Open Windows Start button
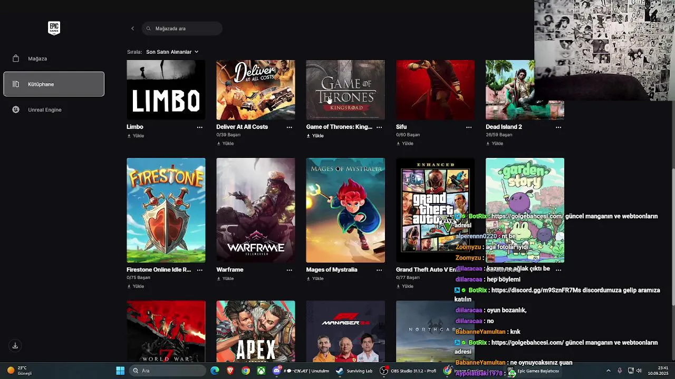 [120, 371]
